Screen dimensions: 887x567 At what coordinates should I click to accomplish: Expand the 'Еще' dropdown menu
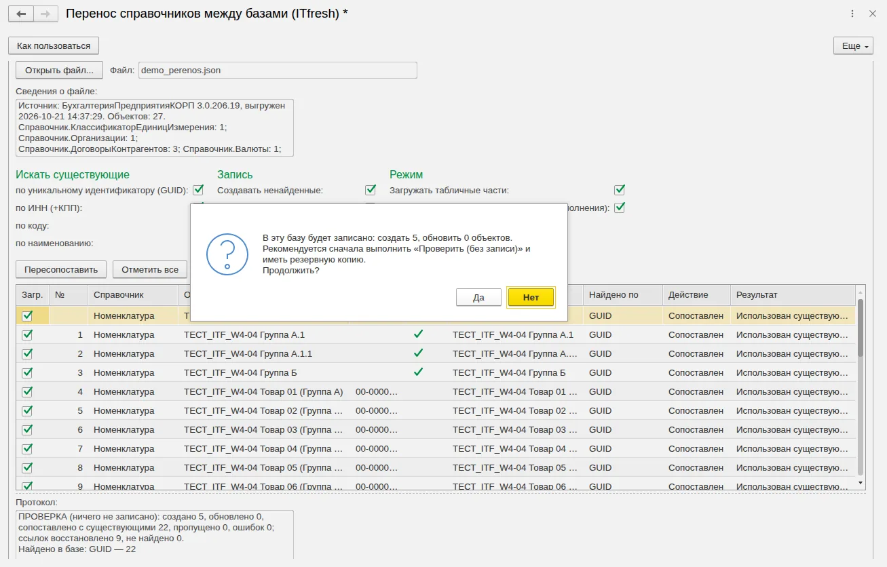(x=853, y=45)
